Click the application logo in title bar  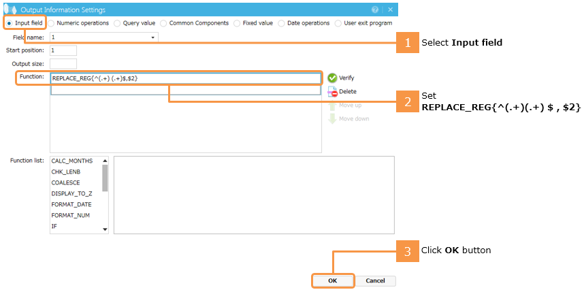[x=10, y=10]
